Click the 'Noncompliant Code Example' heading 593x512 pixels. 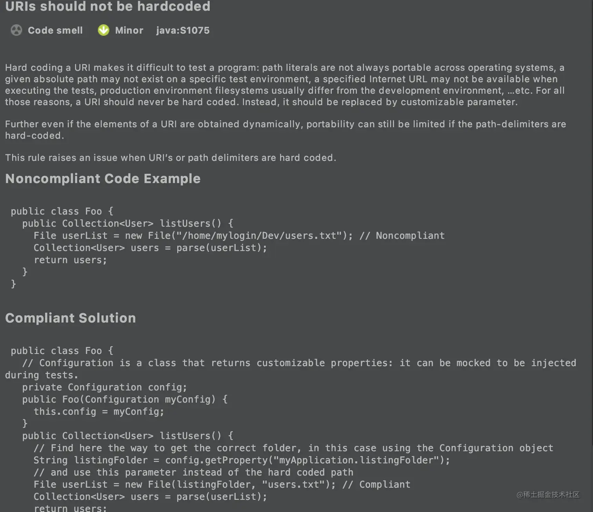coord(103,179)
